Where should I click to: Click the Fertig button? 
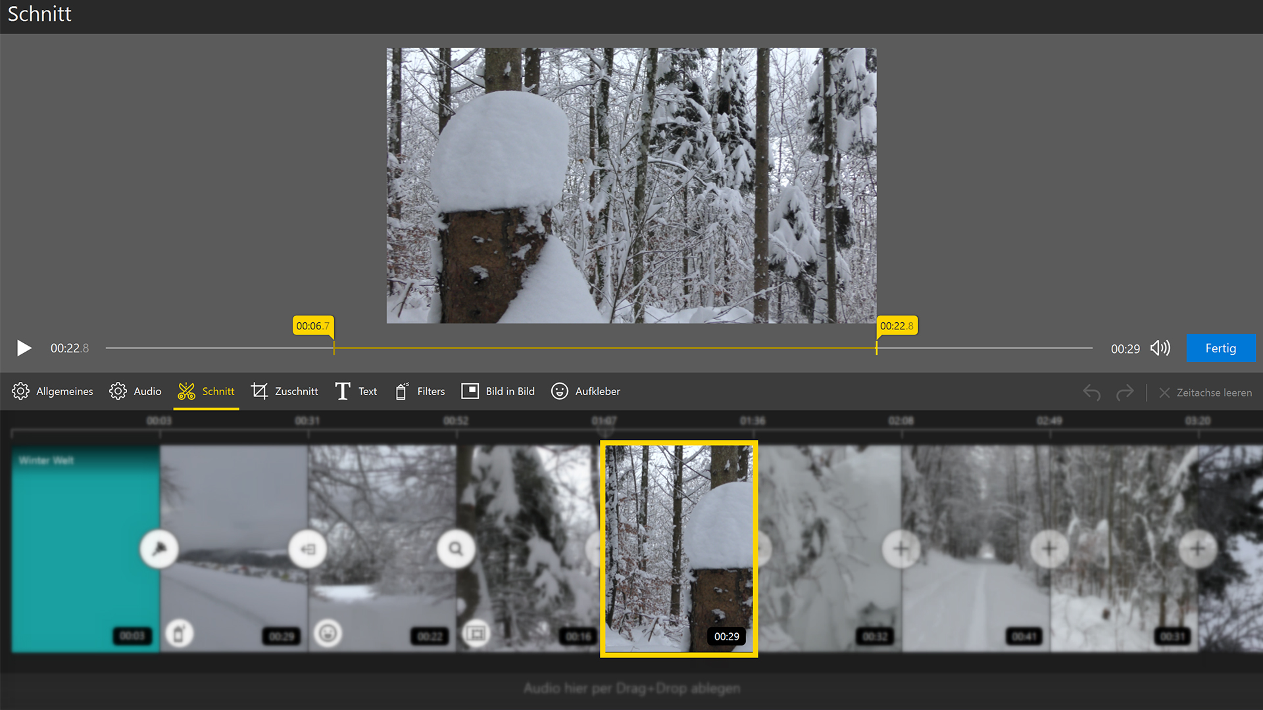[1220, 348]
